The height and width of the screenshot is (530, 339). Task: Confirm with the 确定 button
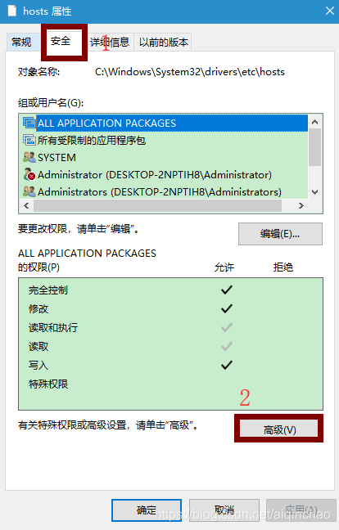(147, 510)
